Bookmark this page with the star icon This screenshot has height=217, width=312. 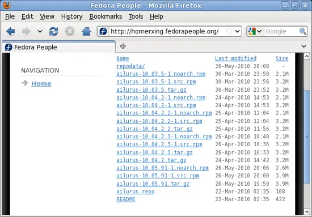[229, 31]
